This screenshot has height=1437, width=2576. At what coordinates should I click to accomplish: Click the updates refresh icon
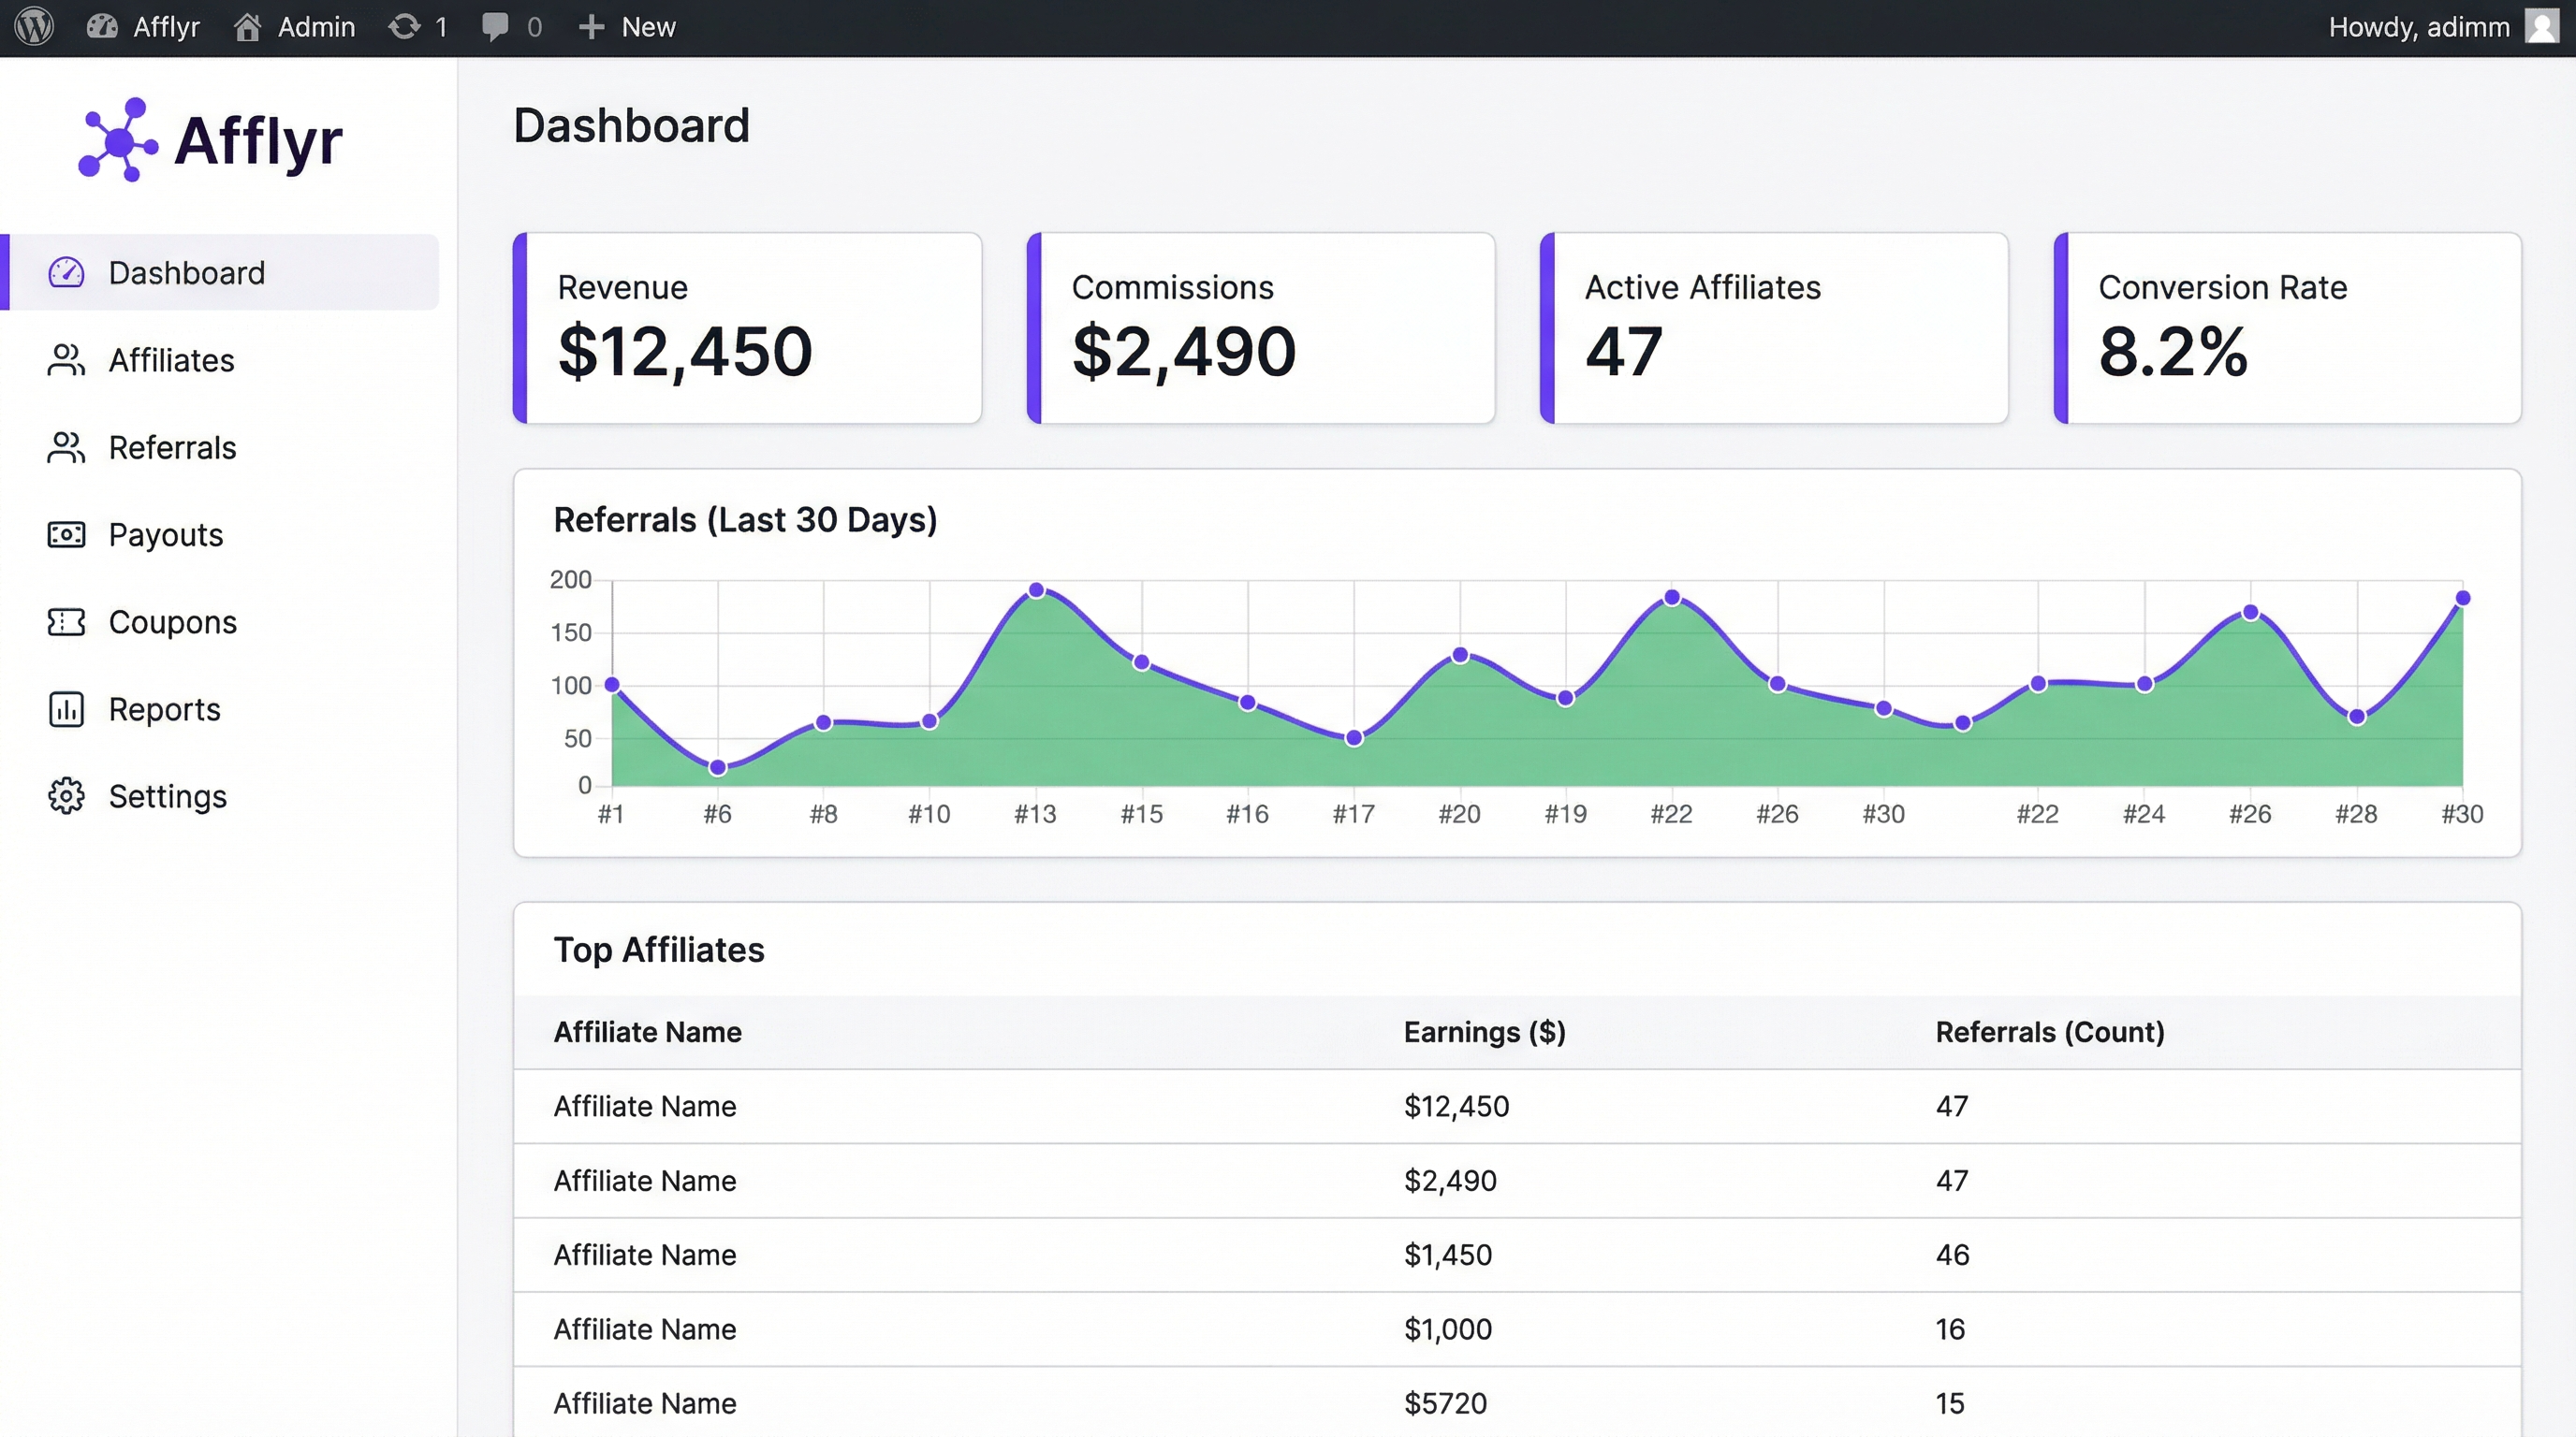[x=404, y=27]
